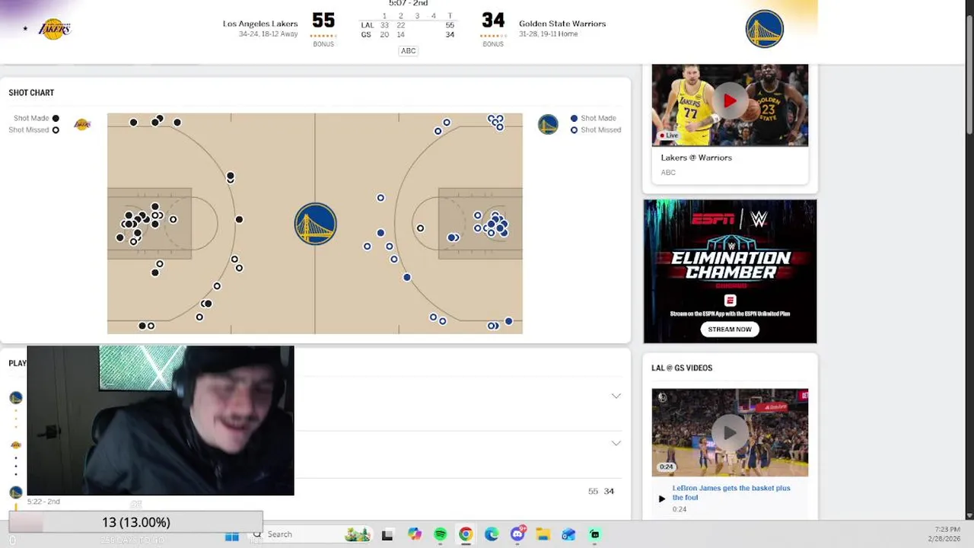Screen dimensions: 974x548
Task: Click the taskbar Search box
Action: (312, 534)
